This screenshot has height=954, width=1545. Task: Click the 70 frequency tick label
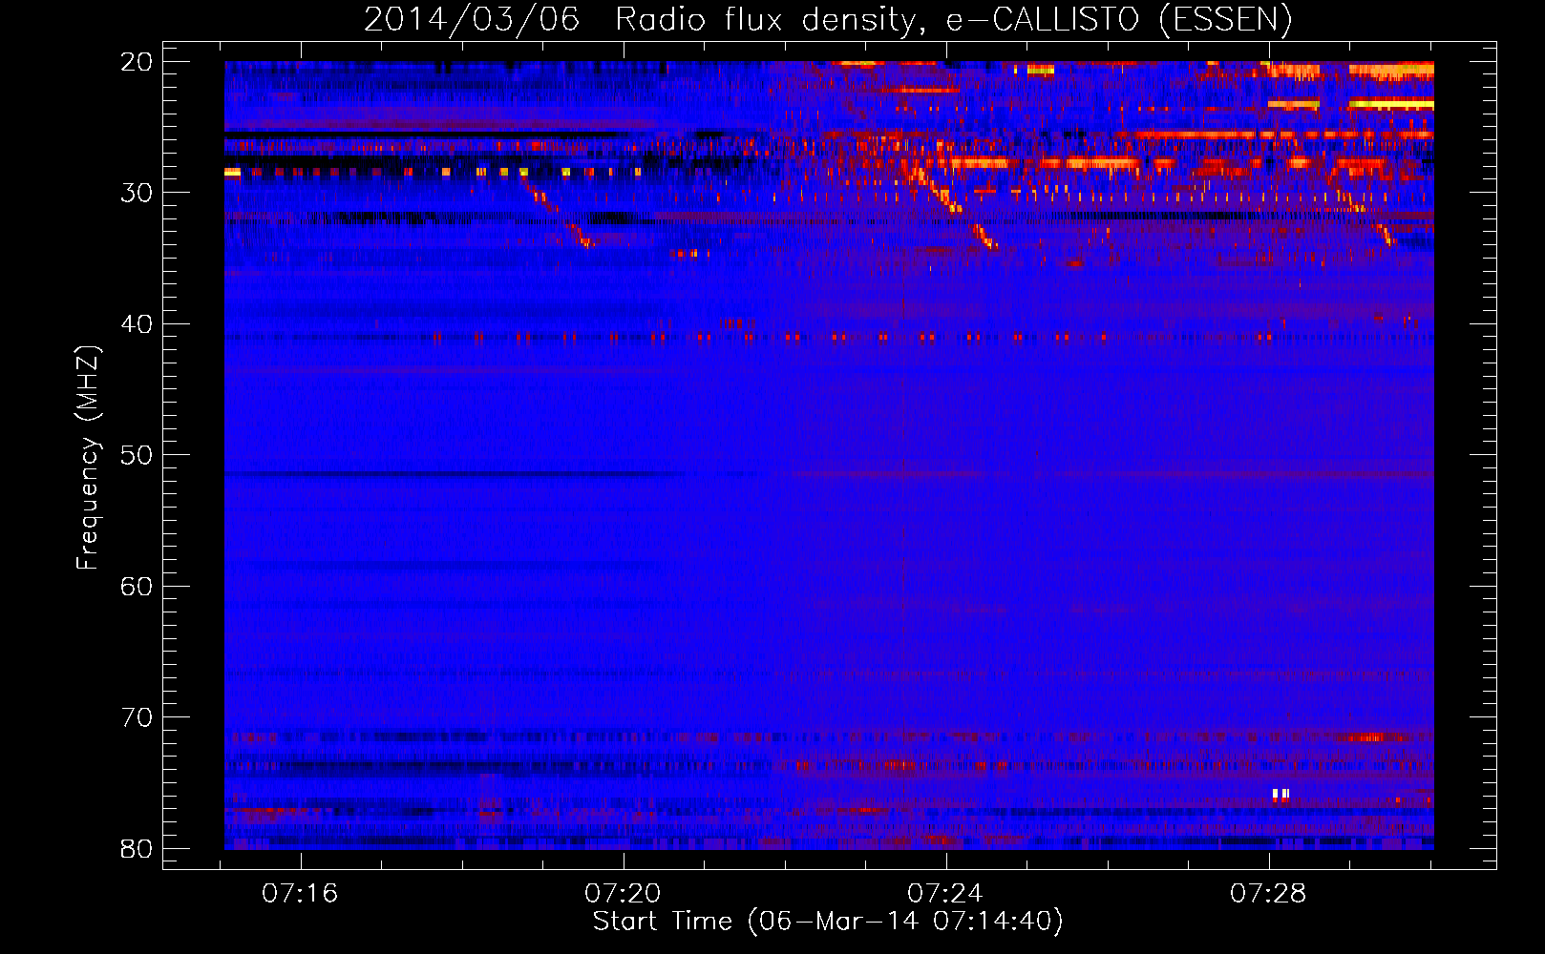point(137,717)
